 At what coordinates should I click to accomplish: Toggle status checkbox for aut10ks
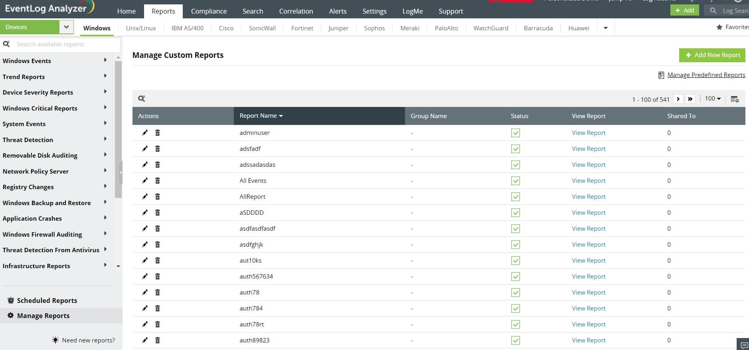pos(516,261)
